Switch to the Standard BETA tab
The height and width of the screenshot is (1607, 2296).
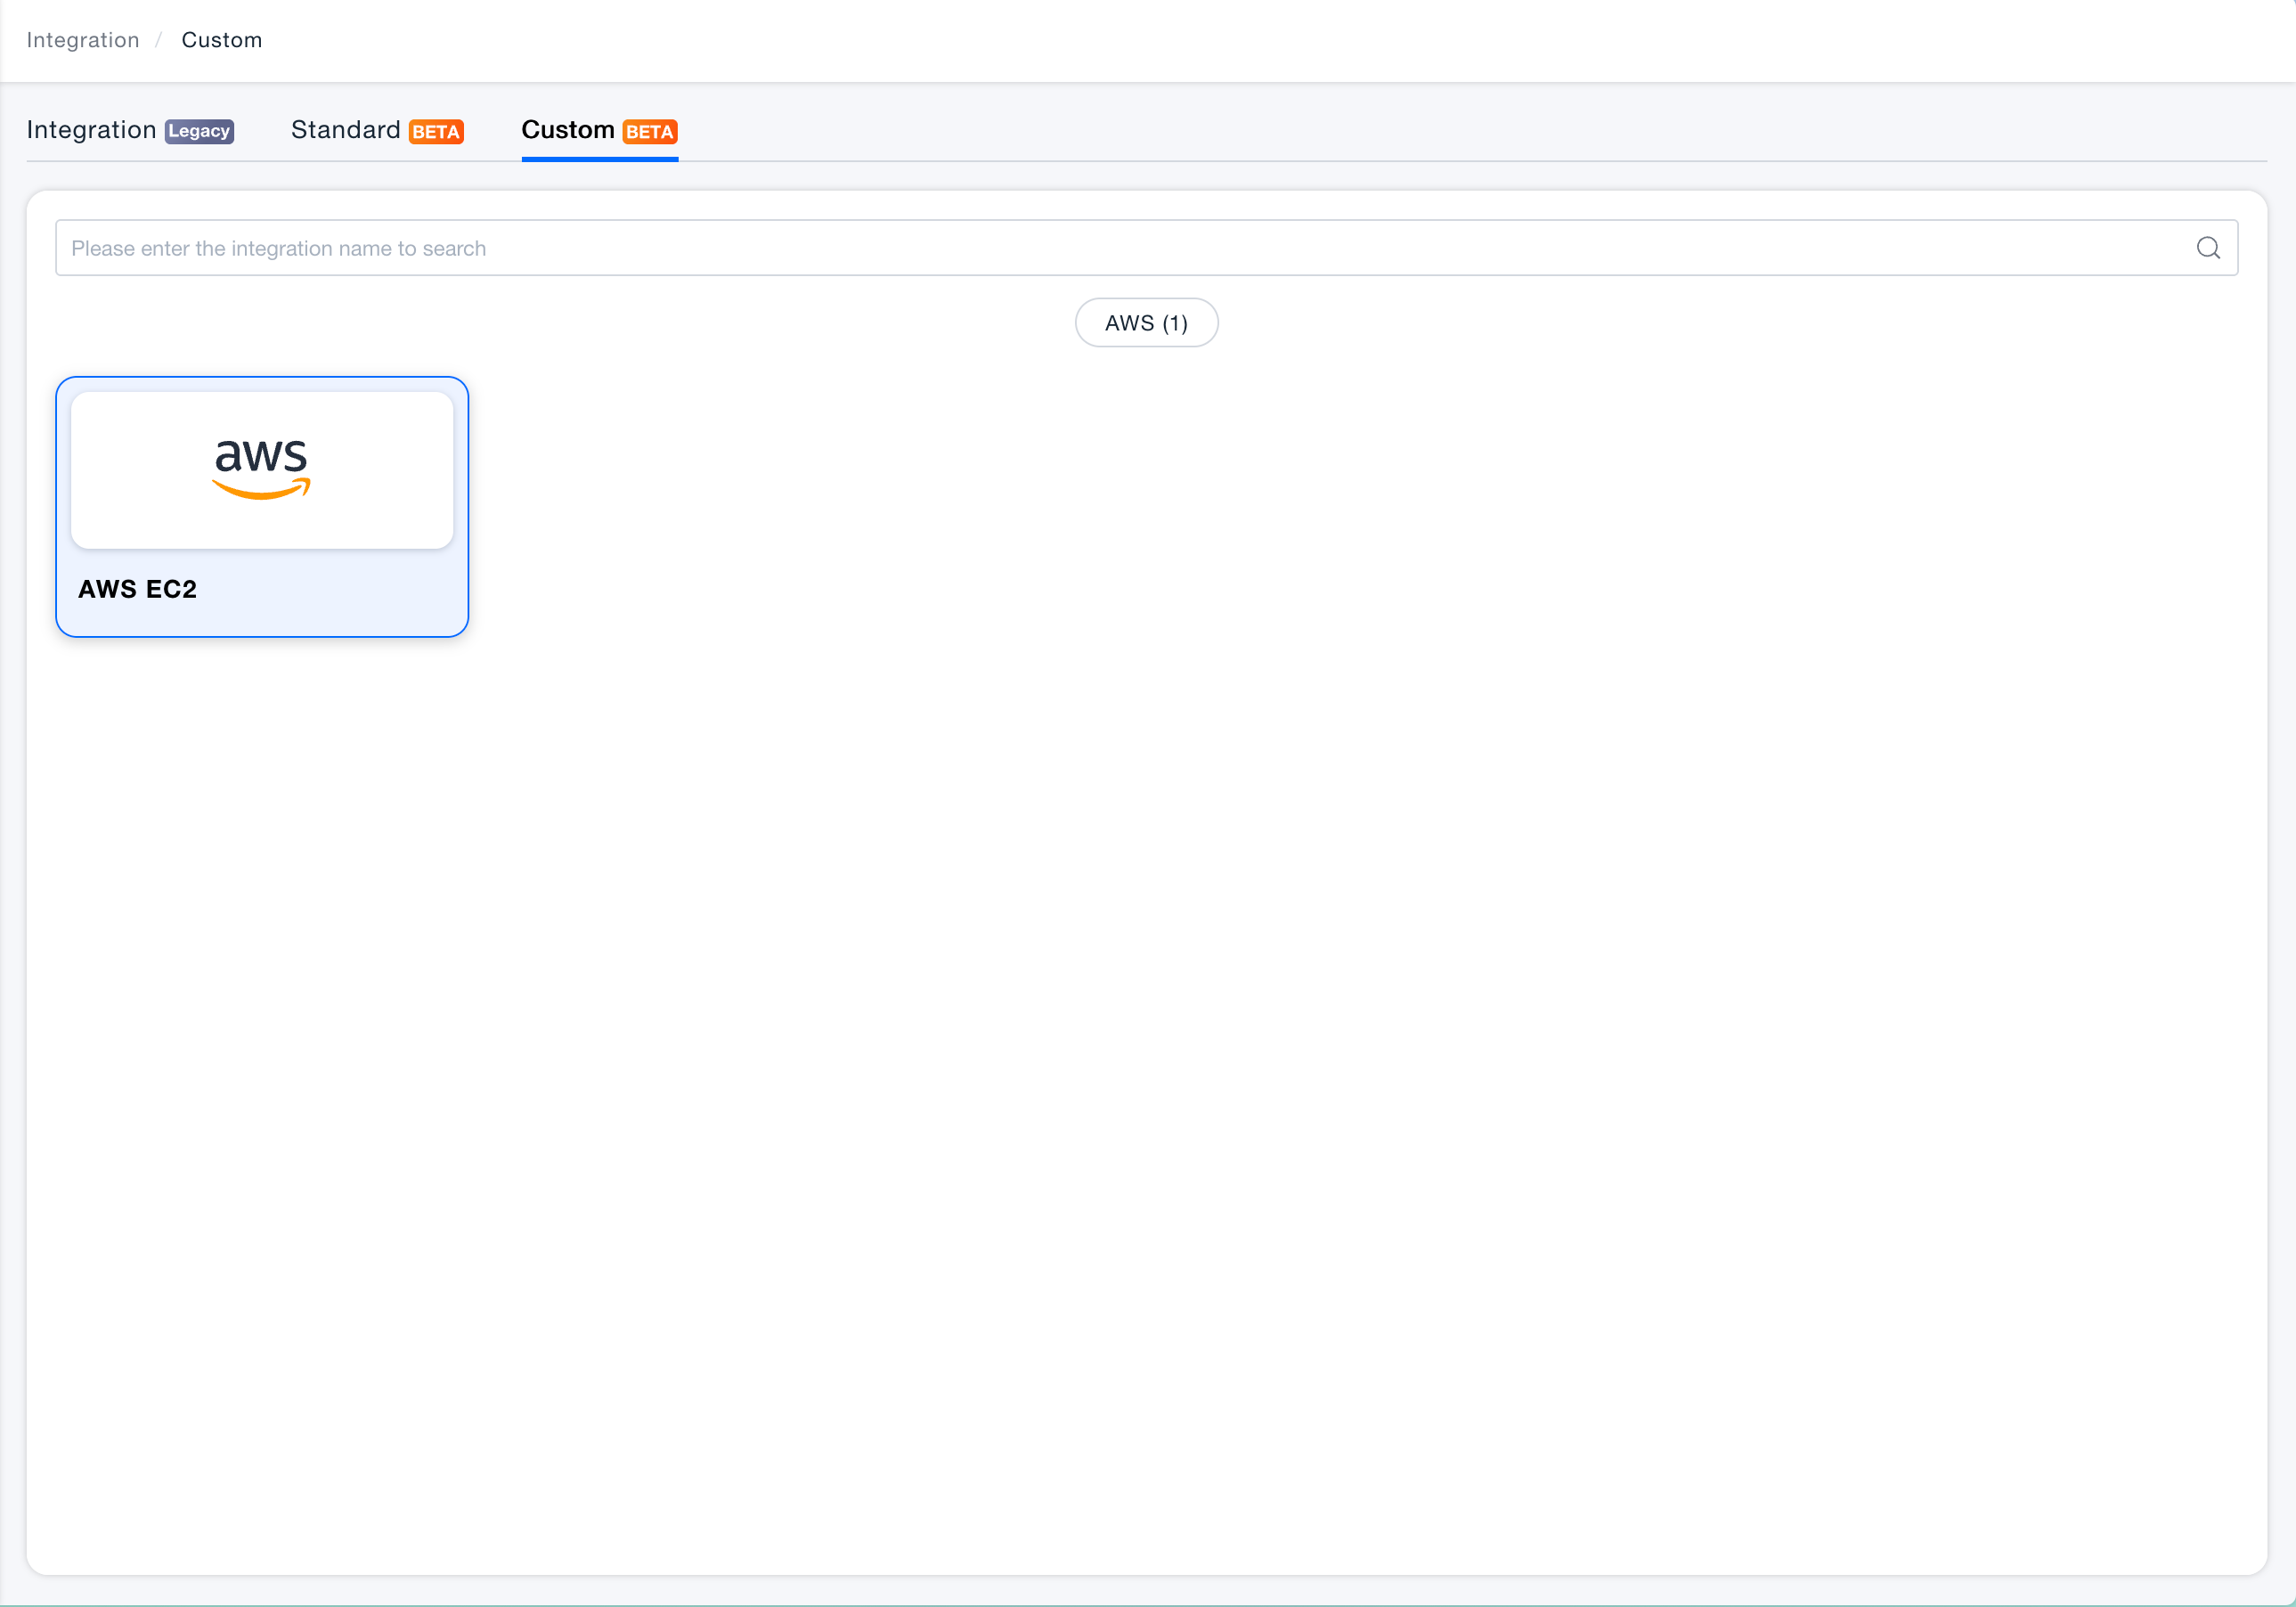377,131
